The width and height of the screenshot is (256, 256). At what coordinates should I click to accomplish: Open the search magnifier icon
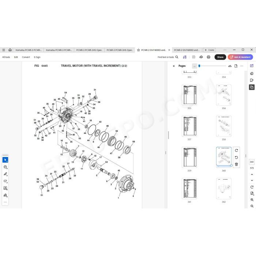pyautogui.click(x=177, y=57)
